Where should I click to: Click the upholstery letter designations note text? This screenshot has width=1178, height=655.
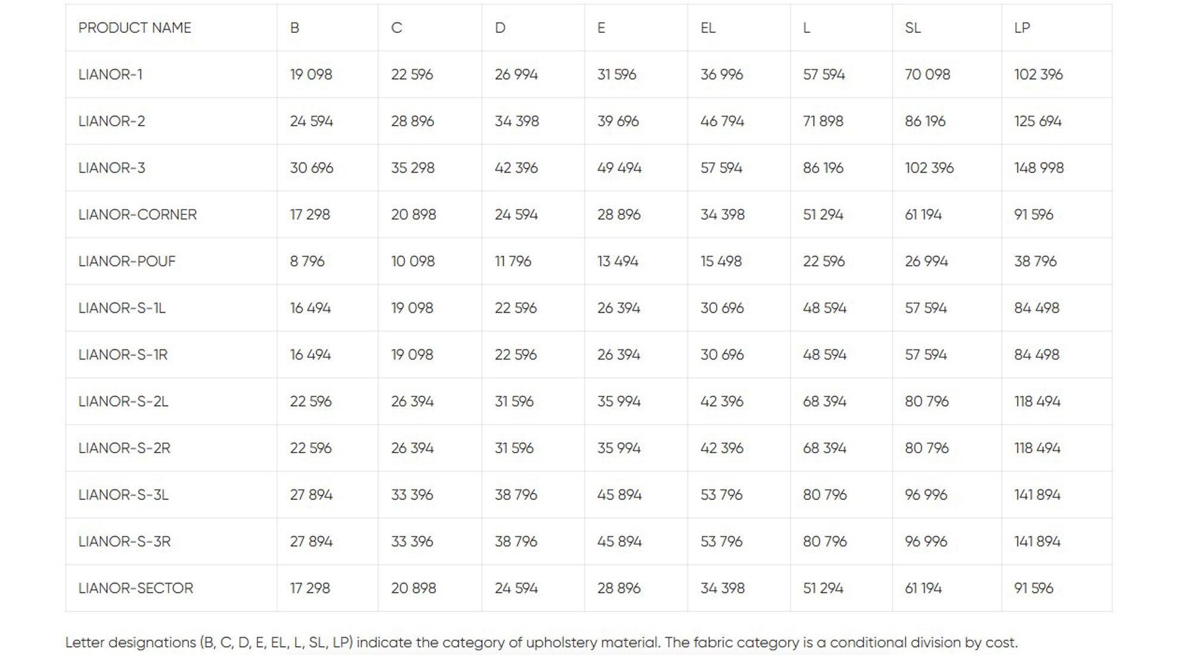[x=541, y=642]
